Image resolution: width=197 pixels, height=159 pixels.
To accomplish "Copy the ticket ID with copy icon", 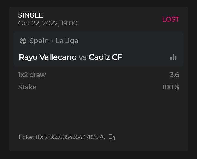I will (x=112, y=137).
